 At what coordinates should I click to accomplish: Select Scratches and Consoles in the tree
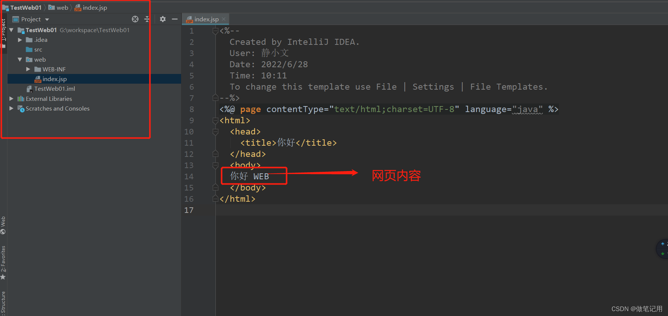click(58, 108)
